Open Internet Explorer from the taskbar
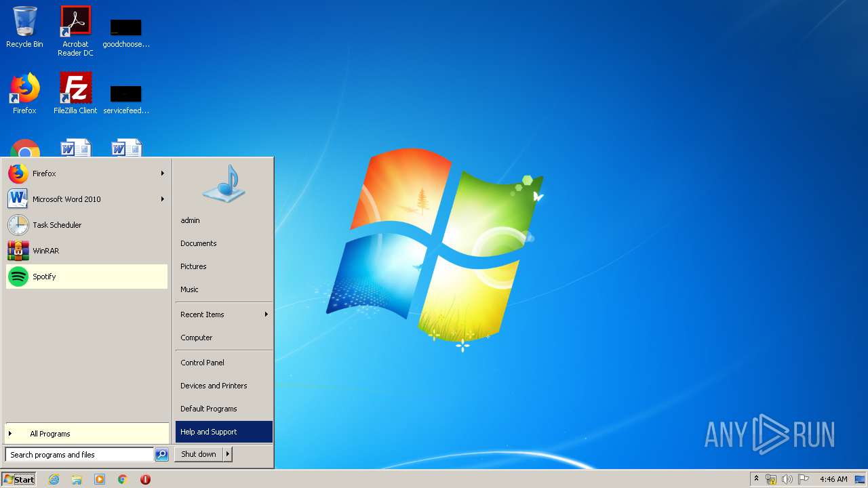The width and height of the screenshot is (868, 488). (x=54, y=479)
